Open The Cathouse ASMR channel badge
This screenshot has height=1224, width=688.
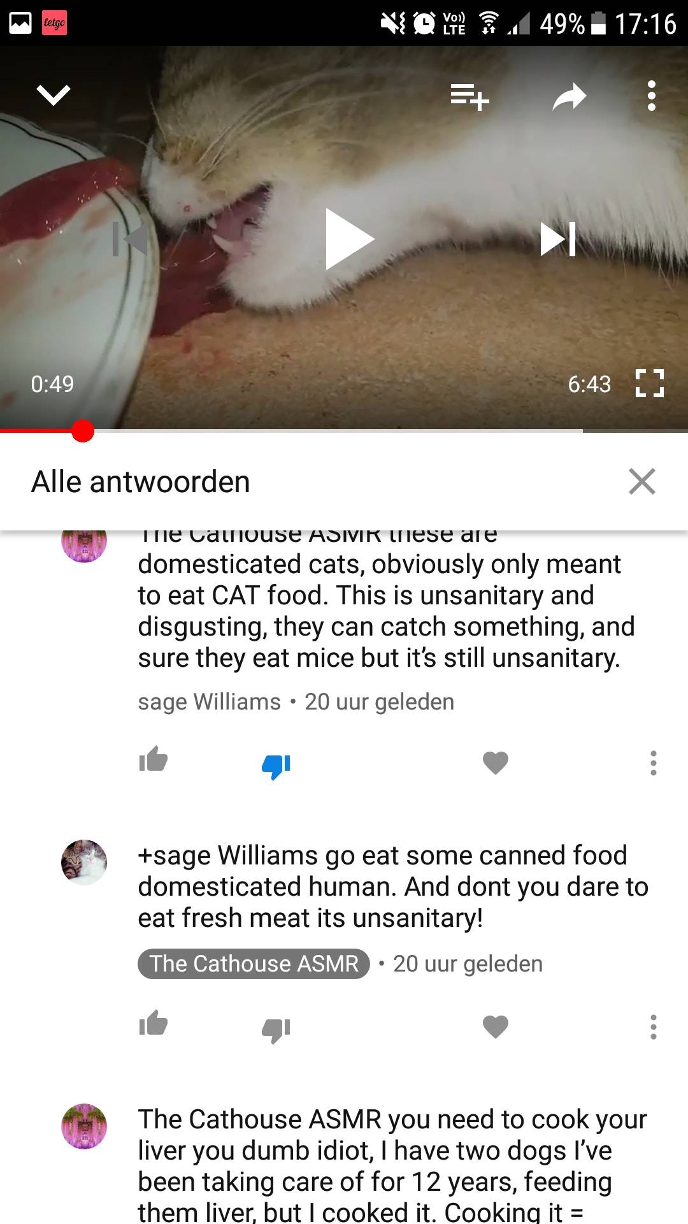[x=254, y=963]
